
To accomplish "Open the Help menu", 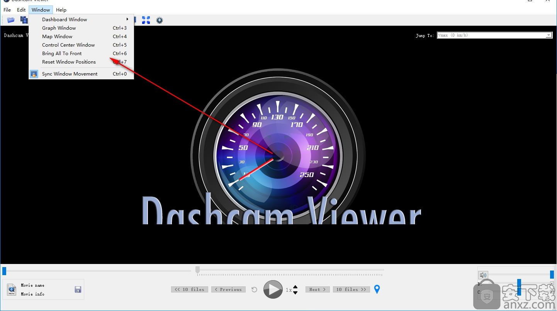I will [x=61, y=10].
